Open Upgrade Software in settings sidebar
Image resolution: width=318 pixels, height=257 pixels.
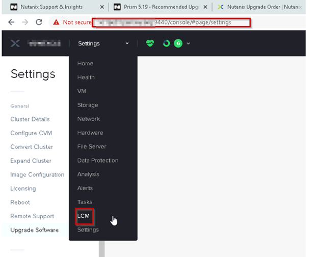pyautogui.click(x=35, y=230)
